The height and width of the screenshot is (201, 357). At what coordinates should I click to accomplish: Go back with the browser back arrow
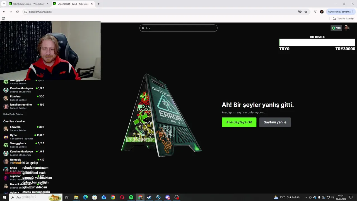(x=4, y=12)
